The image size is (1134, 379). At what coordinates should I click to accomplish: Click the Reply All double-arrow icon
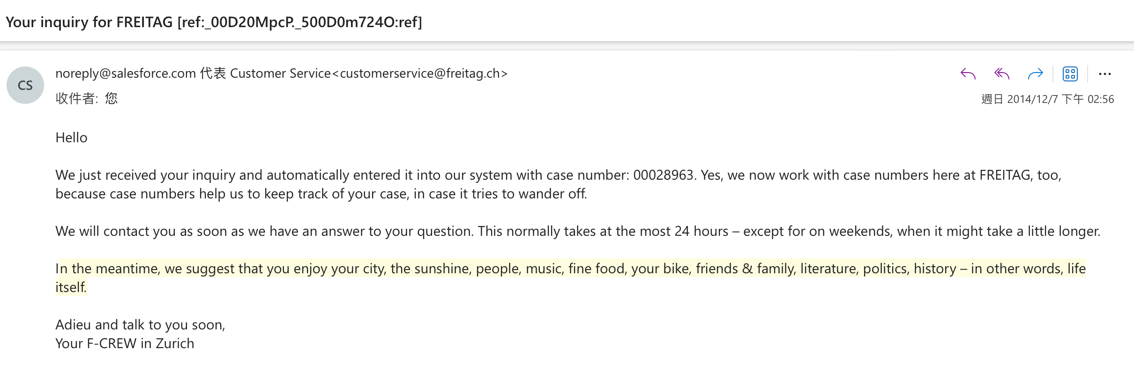(1001, 74)
